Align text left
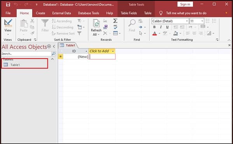233x144 pixels. (188, 33)
